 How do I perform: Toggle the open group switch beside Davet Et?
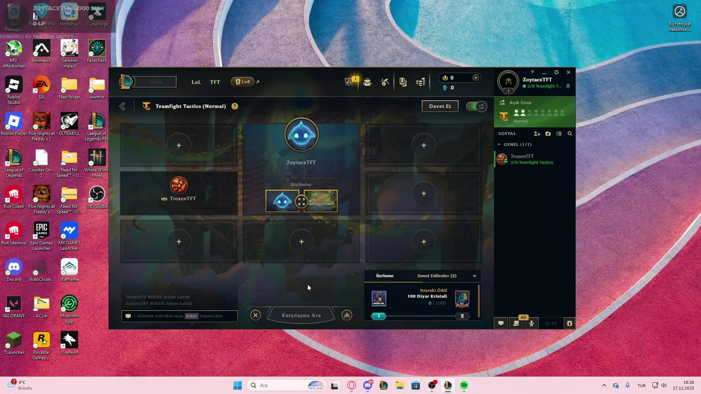476,106
